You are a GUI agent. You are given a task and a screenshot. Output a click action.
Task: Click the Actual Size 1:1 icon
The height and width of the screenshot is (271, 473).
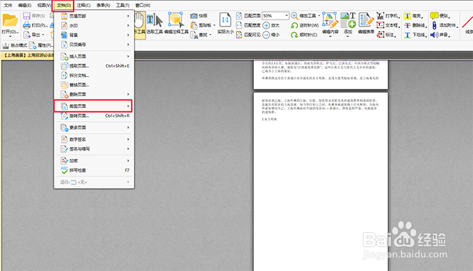(225, 20)
